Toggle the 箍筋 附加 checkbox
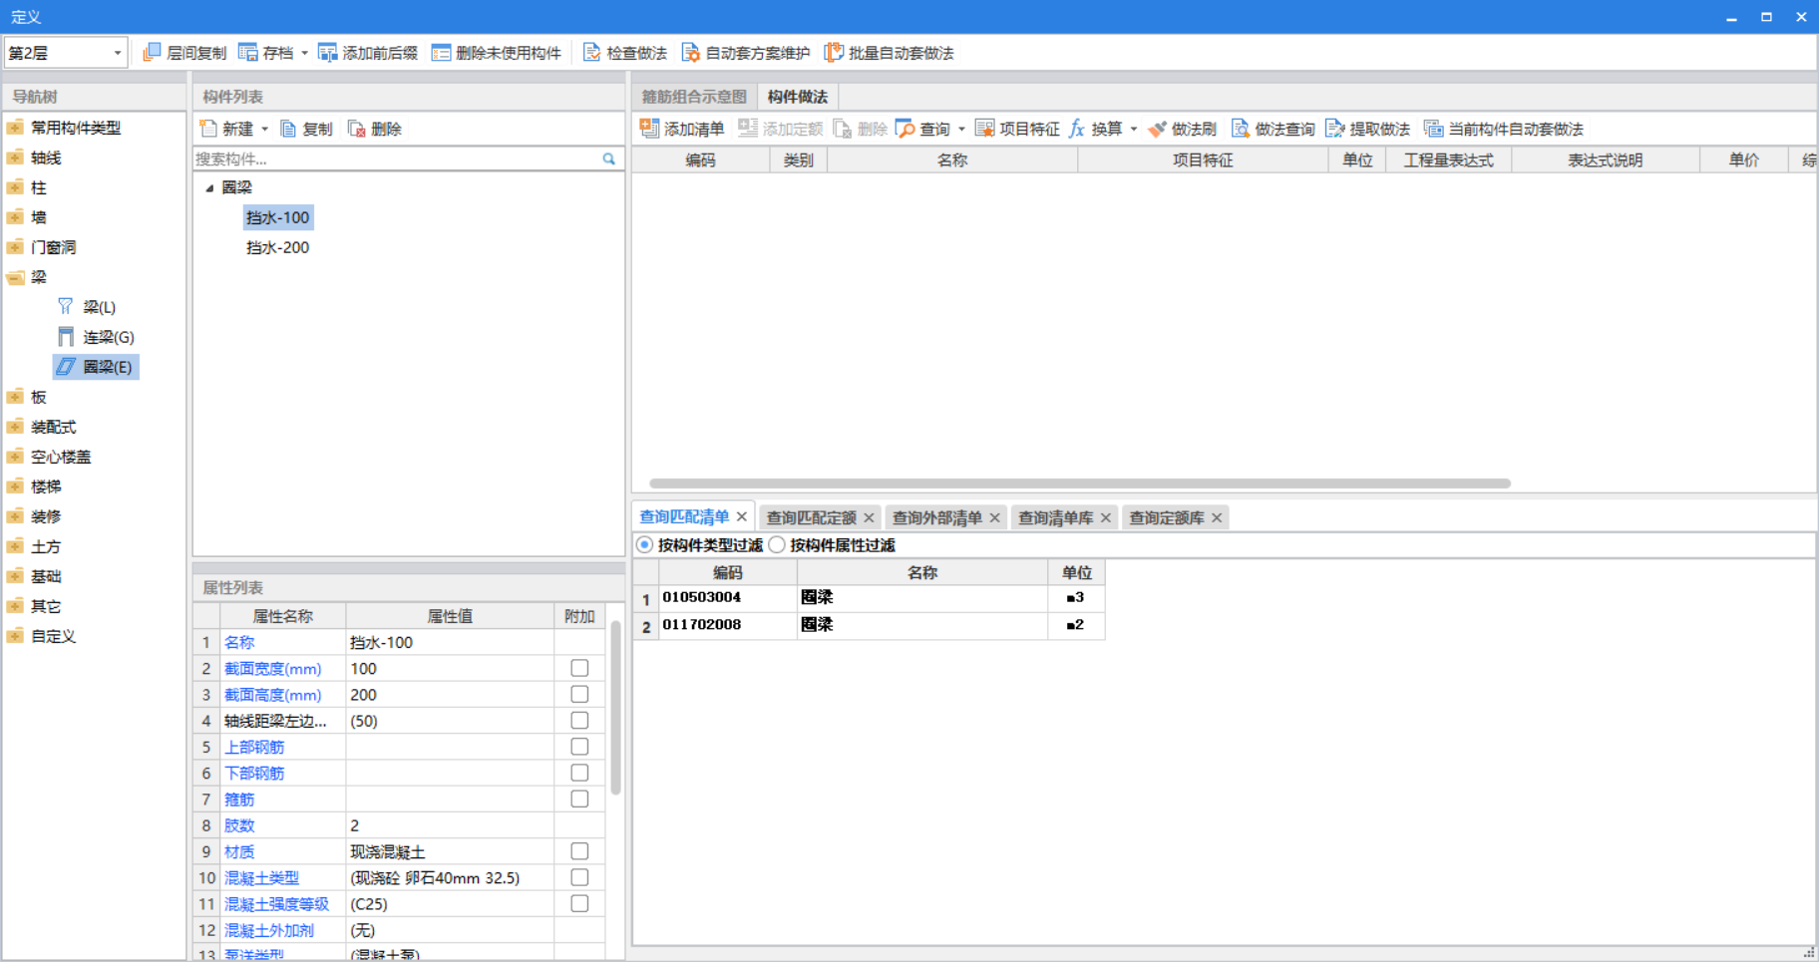 [579, 799]
